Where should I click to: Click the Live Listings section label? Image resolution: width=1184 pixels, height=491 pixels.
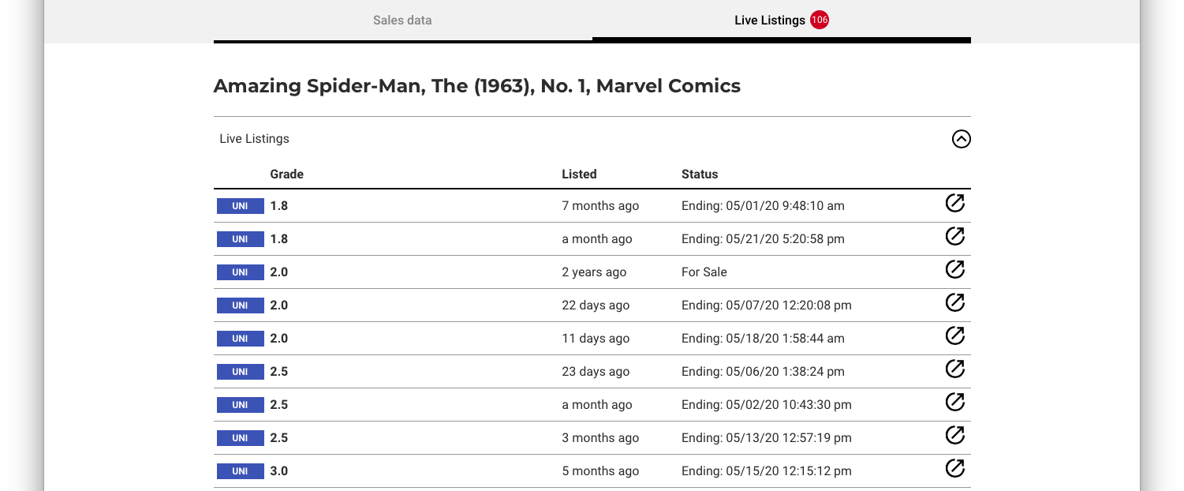(x=254, y=139)
